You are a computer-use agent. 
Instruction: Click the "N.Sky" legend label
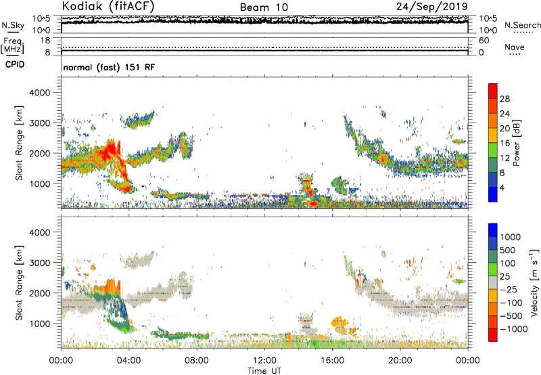[x=13, y=25]
